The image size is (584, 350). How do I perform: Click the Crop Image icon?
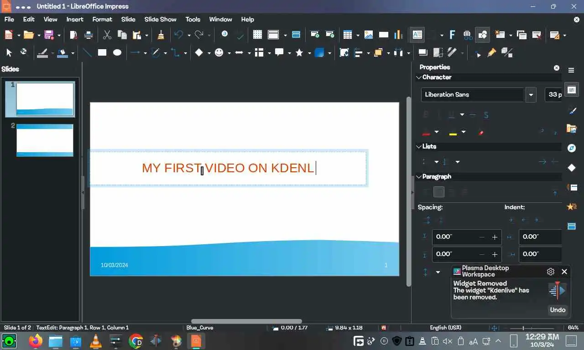click(x=438, y=53)
